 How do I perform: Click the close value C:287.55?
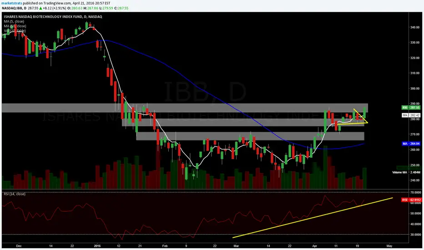point(121,8)
